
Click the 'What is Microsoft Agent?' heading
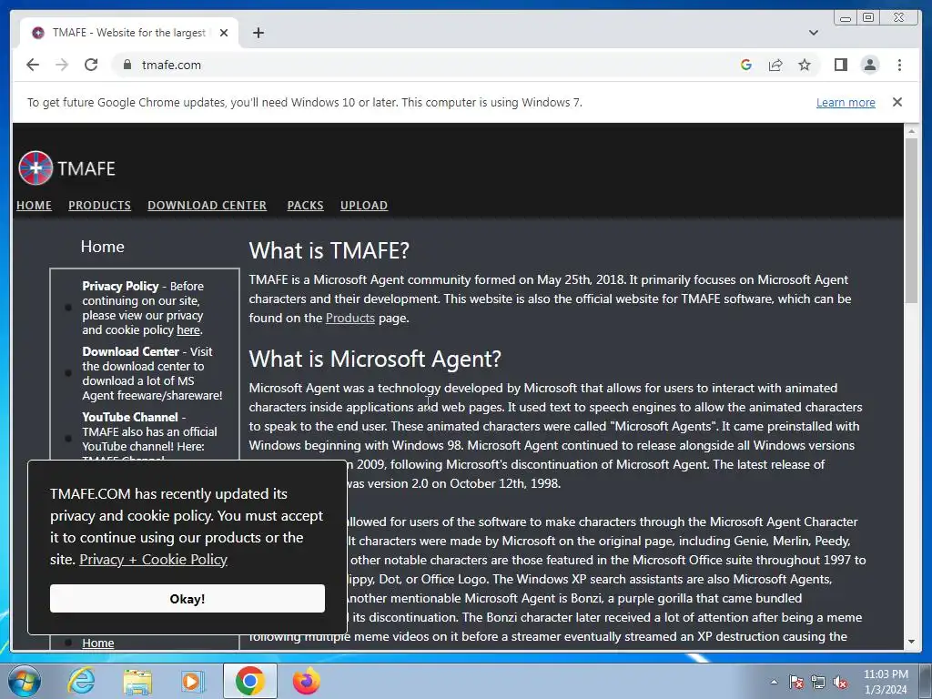(x=374, y=359)
